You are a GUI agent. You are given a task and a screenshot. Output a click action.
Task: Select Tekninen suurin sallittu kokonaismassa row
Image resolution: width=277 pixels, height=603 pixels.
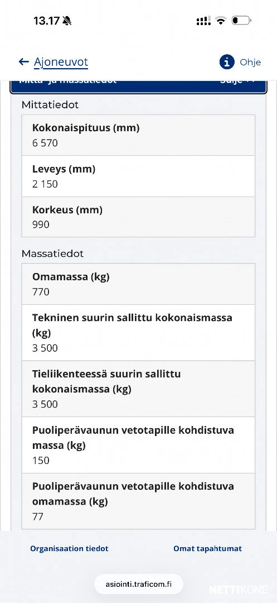click(138, 333)
